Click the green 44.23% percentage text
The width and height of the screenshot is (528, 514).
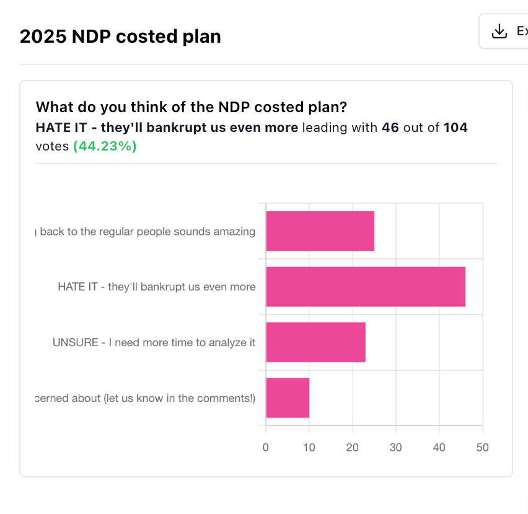coord(105,146)
